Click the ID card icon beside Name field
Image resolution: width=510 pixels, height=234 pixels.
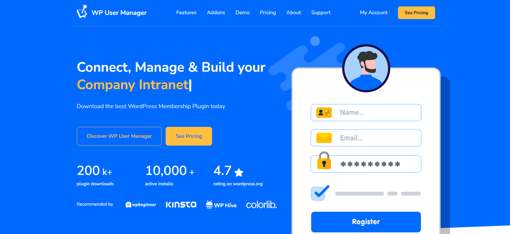324,113
